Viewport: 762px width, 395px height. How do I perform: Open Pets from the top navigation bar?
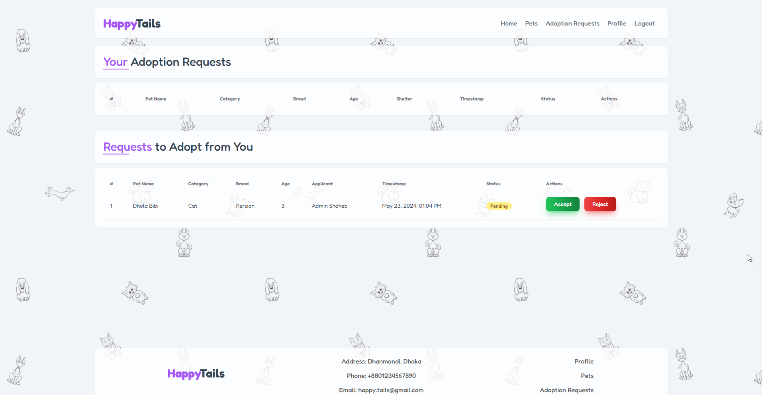[531, 24]
